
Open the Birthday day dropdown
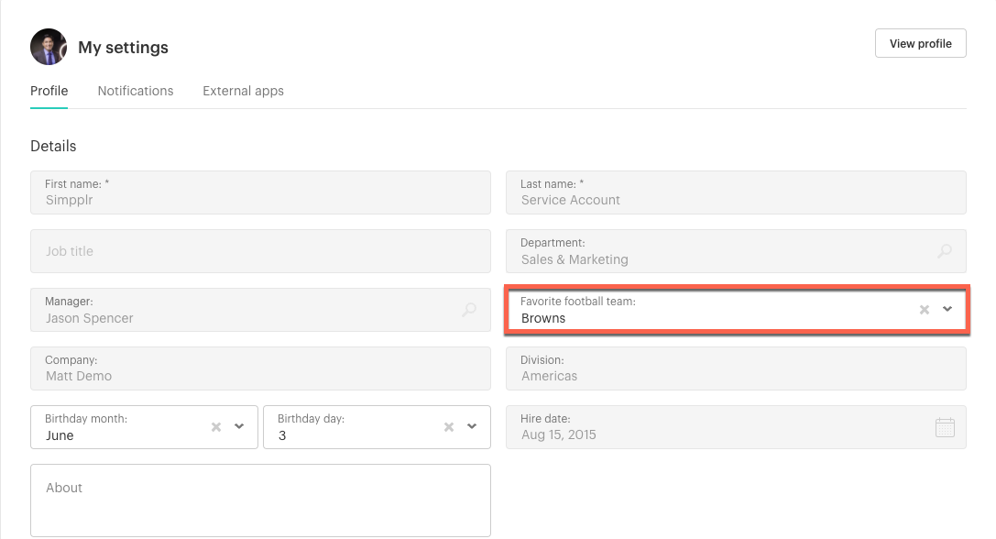point(472,426)
